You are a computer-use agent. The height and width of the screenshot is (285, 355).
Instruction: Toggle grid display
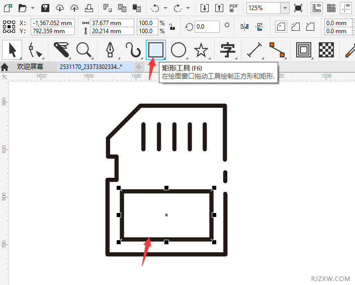331,8
